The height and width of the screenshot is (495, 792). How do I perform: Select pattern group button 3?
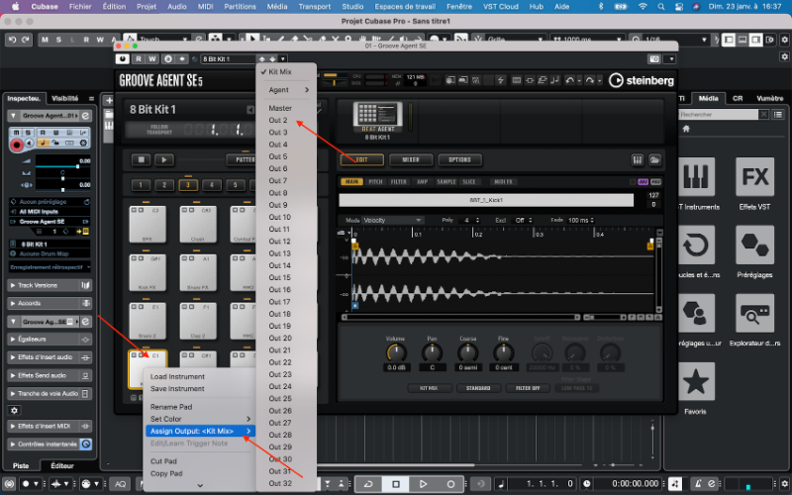[188, 185]
